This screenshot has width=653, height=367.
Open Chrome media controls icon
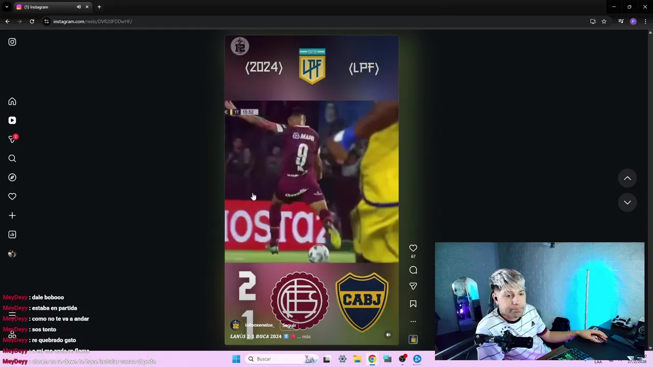click(621, 21)
